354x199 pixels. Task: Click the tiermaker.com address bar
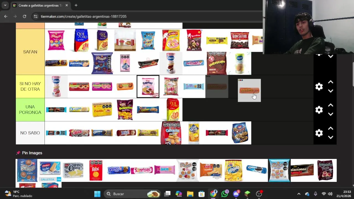tap(84, 16)
